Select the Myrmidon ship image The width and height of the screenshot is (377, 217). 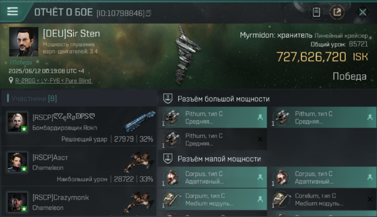pyautogui.click(x=187, y=55)
